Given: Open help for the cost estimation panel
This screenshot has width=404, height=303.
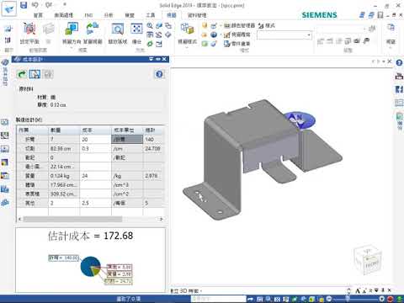Looking at the screenshot, I should tap(159, 74).
